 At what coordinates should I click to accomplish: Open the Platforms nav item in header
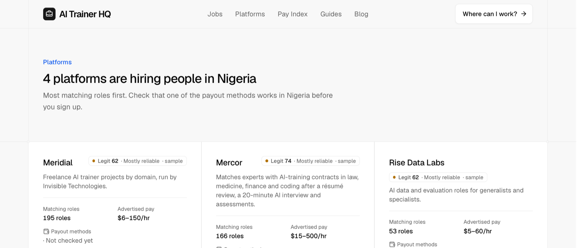250,14
